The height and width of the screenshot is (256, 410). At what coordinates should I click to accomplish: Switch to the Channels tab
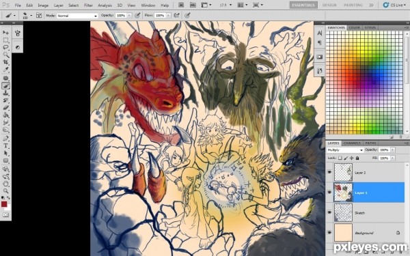(x=352, y=143)
